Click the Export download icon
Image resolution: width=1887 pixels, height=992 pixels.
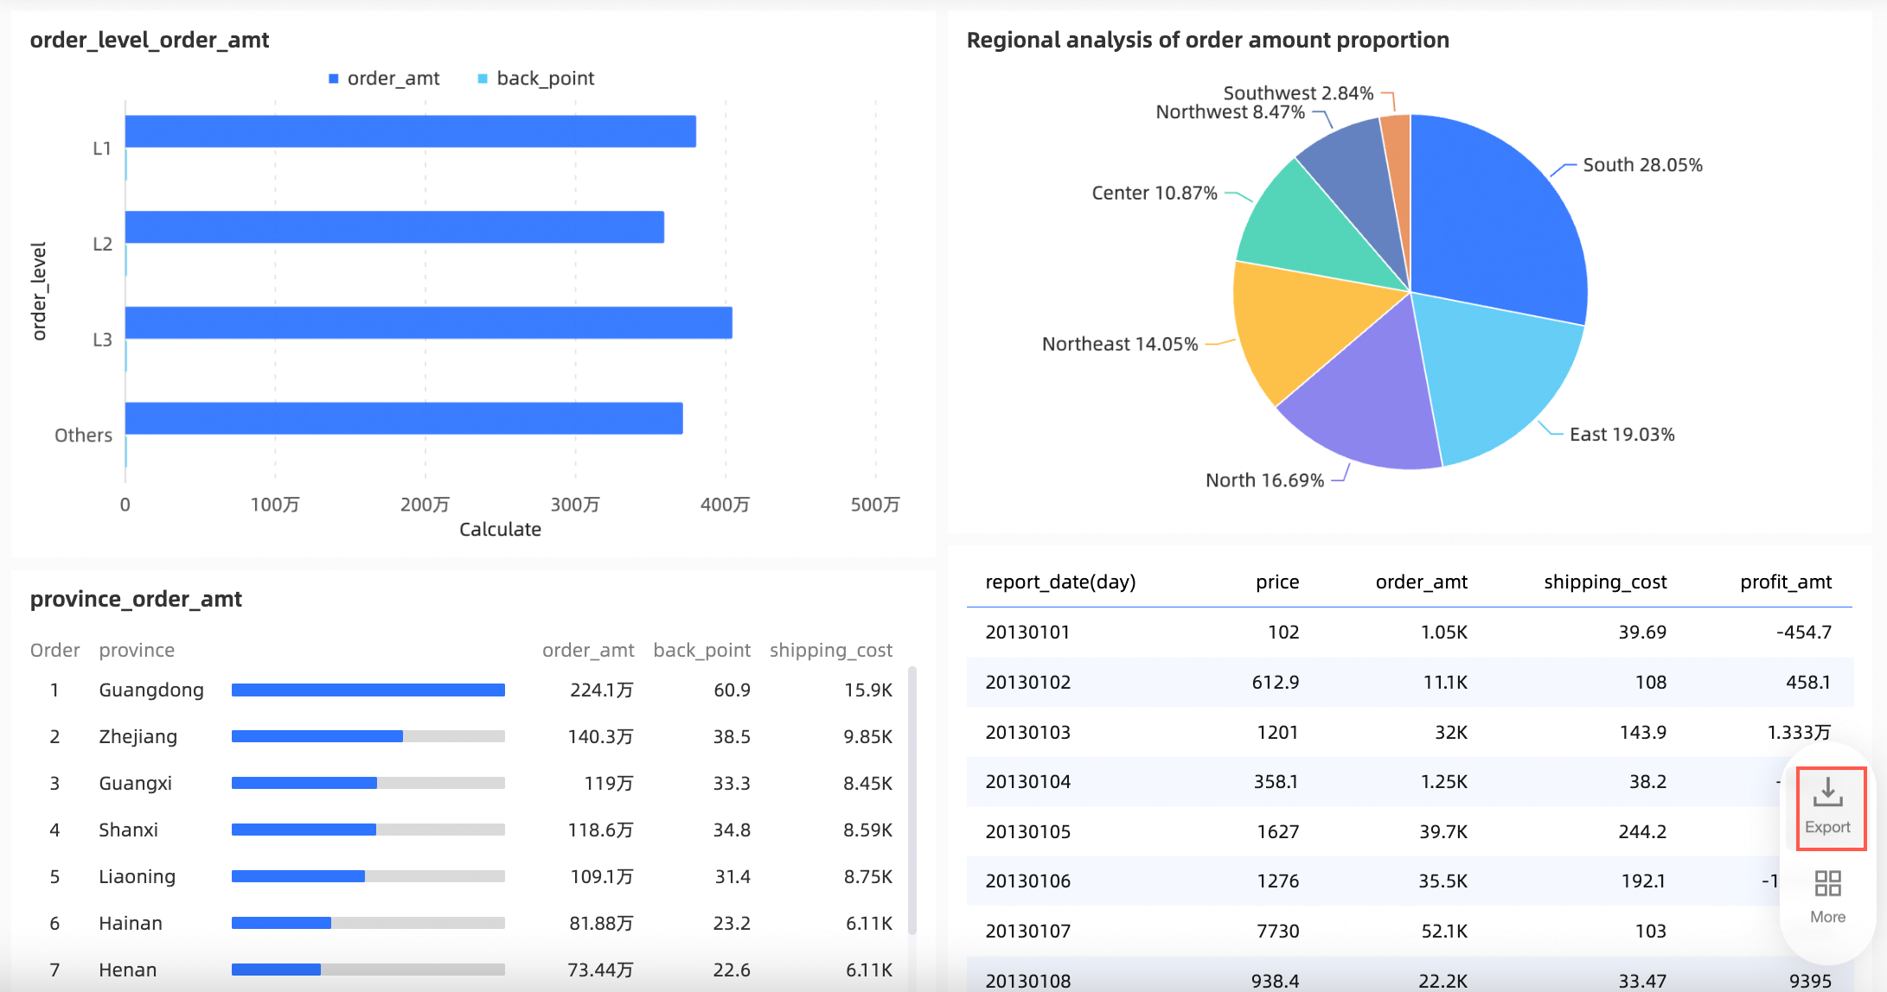pos(1827,792)
